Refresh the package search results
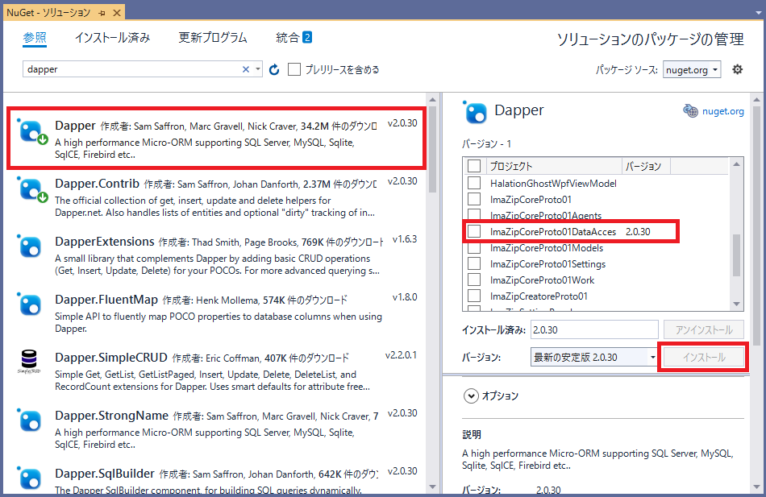This screenshot has height=497, width=766. point(274,70)
